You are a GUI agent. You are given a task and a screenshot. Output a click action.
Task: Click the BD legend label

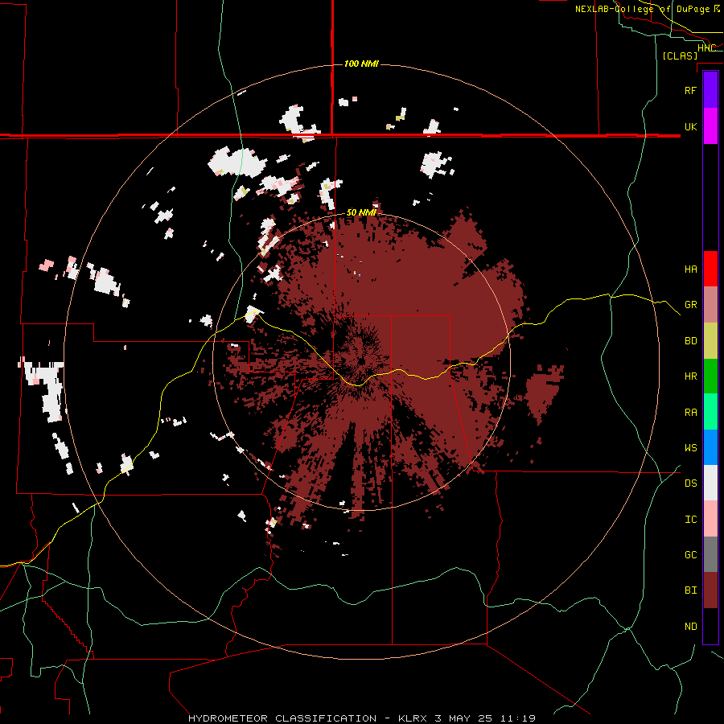690,341
